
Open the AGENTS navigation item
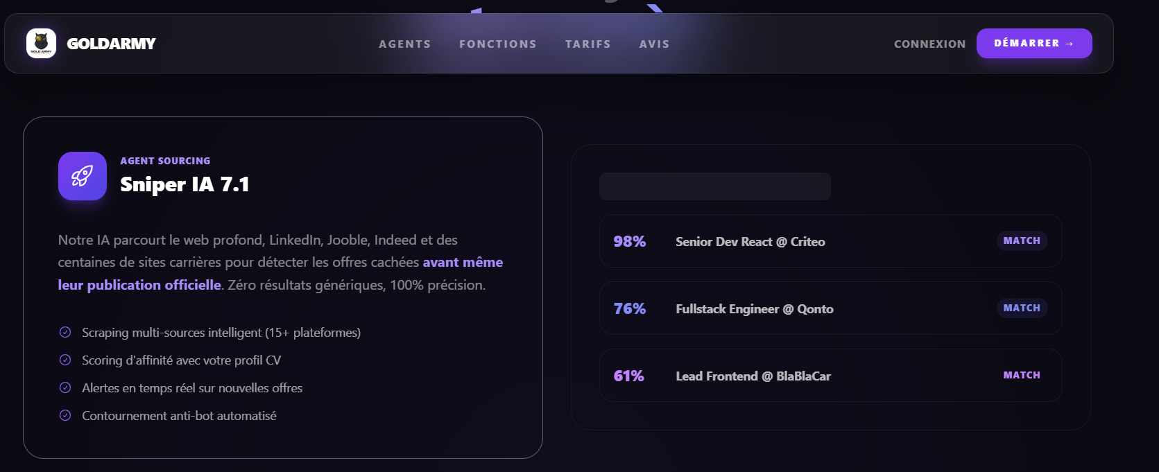click(404, 44)
